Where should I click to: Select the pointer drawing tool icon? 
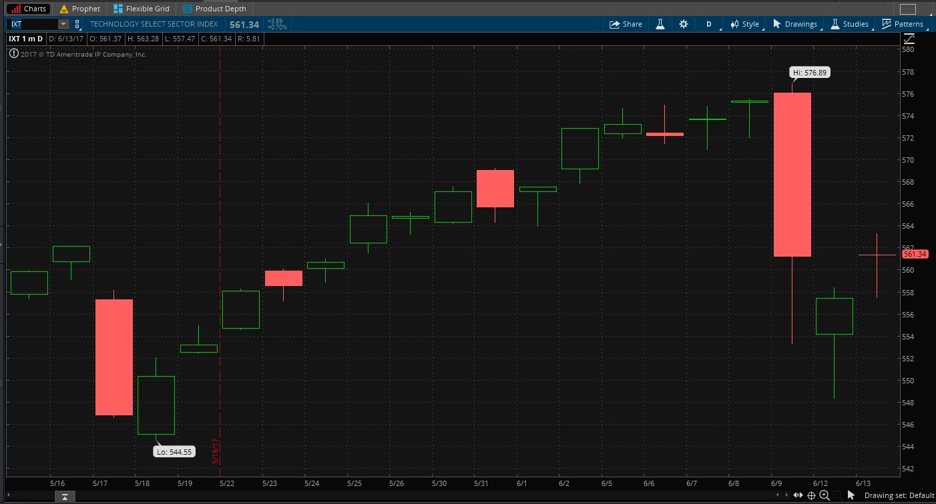pyautogui.click(x=851, y=495)
